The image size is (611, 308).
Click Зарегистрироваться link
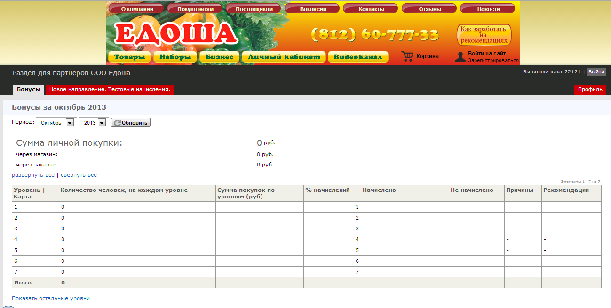pyautogui.click(x=493, y=61)
